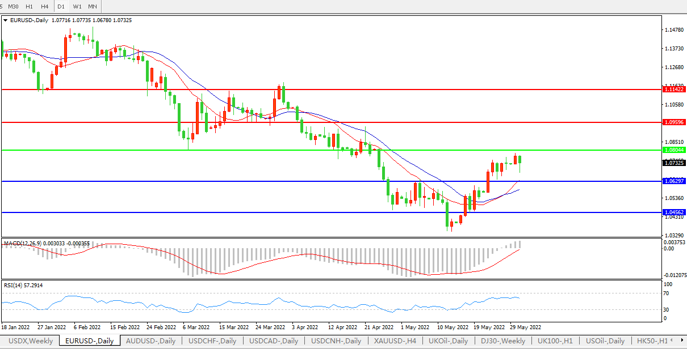Screen dimensions: 687x349
Task: Choose the MN monthly timeframe
Action: click(x=93, y=6)
